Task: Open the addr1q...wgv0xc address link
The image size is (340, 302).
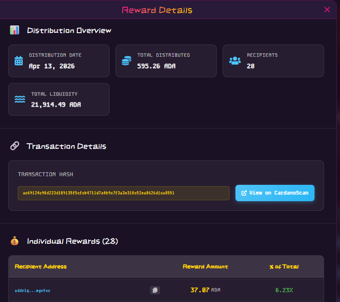Action: coord(32,290)
